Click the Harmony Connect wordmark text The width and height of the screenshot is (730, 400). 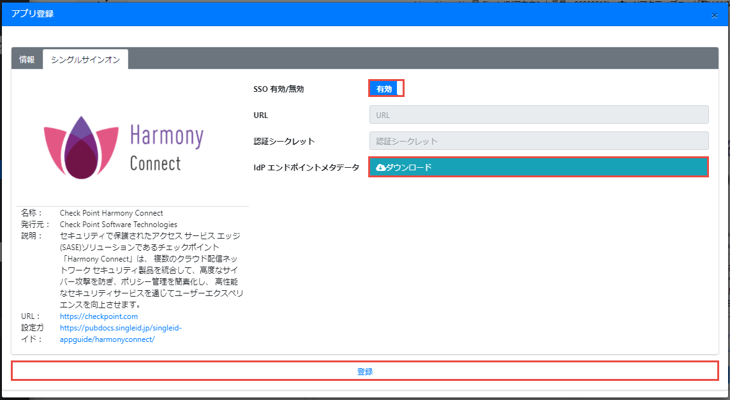point(167,149)
